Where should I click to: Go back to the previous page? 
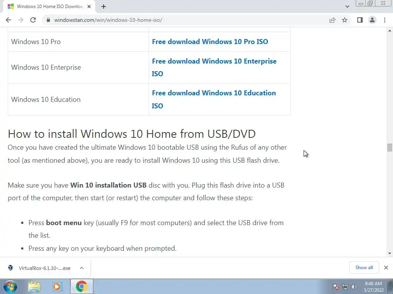[8, 20]
